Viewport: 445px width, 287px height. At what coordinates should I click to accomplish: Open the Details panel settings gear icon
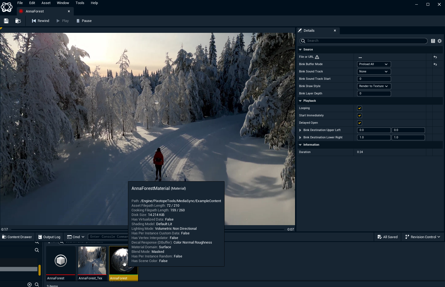point(440,41)
